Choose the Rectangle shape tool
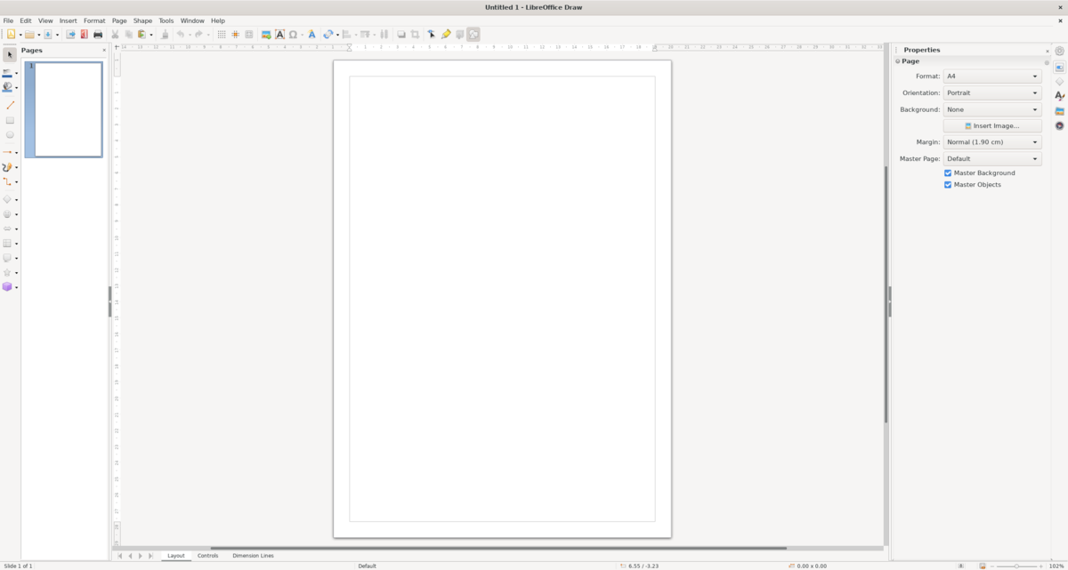1068x570 pixels. tap(10, 120)
